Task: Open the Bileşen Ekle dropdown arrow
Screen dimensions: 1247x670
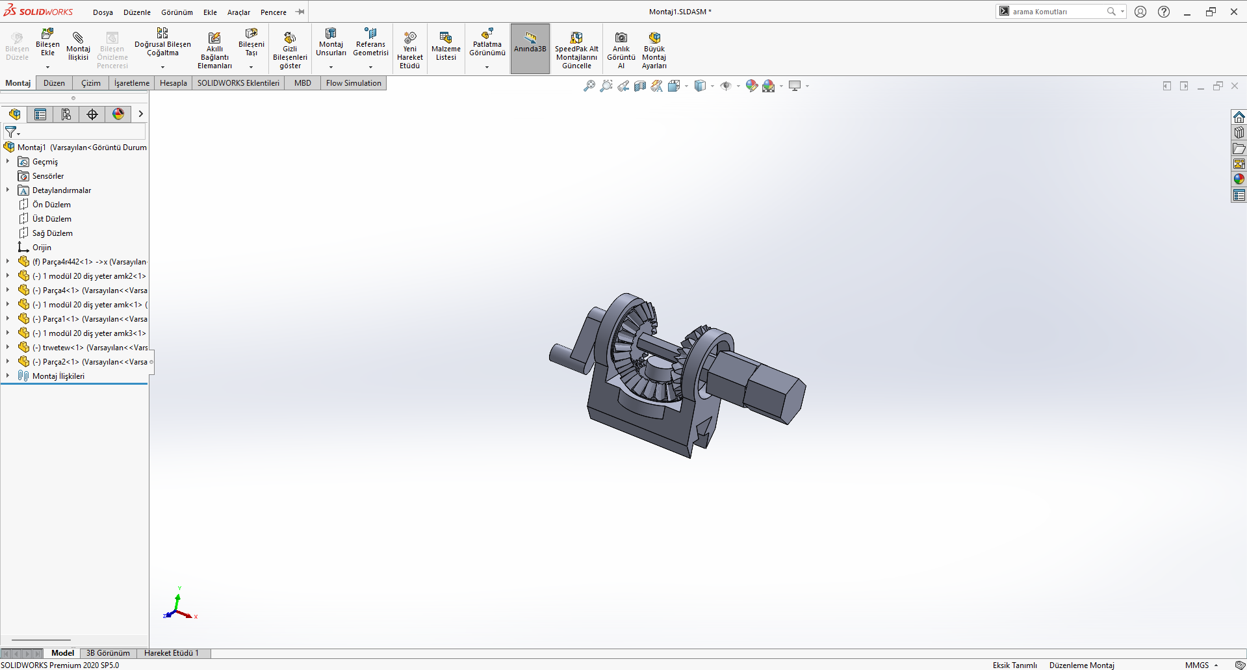Action: (x=47, y=67)
